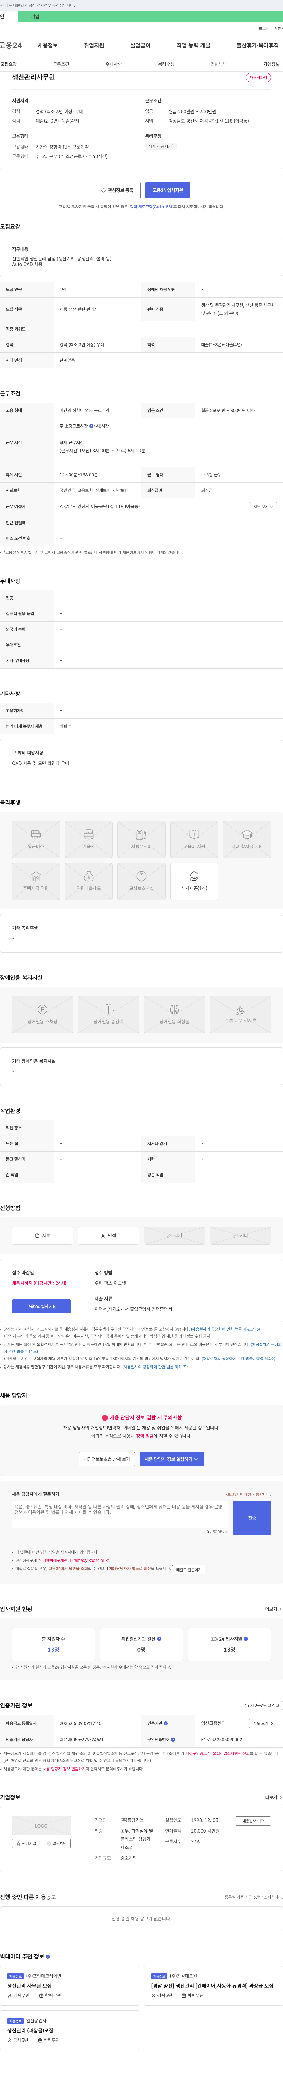Click the 고용24 logo
This screenshot has width=283, height=2077.
11,45
